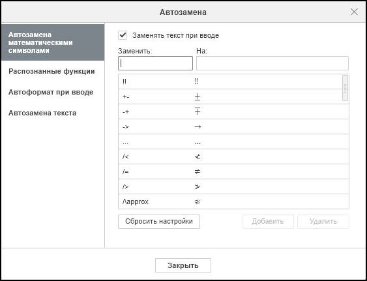
Task: Toggle Заменять текст при вводе checkbox
Action: pyautogui.click(x=123, y=35)
